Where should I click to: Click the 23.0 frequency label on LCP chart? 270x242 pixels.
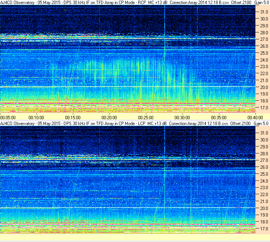pyautogui.click(x=264, y=188)
